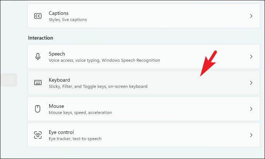This screenshot has width=265, height=159.
Task: Click the Eye control icon
Action: (38, 135)
